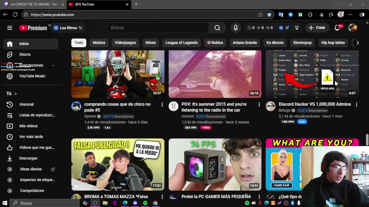
Task: Open Ideas diarias vidIQ link
Action: pyautogui.click(x=31, y=169)
